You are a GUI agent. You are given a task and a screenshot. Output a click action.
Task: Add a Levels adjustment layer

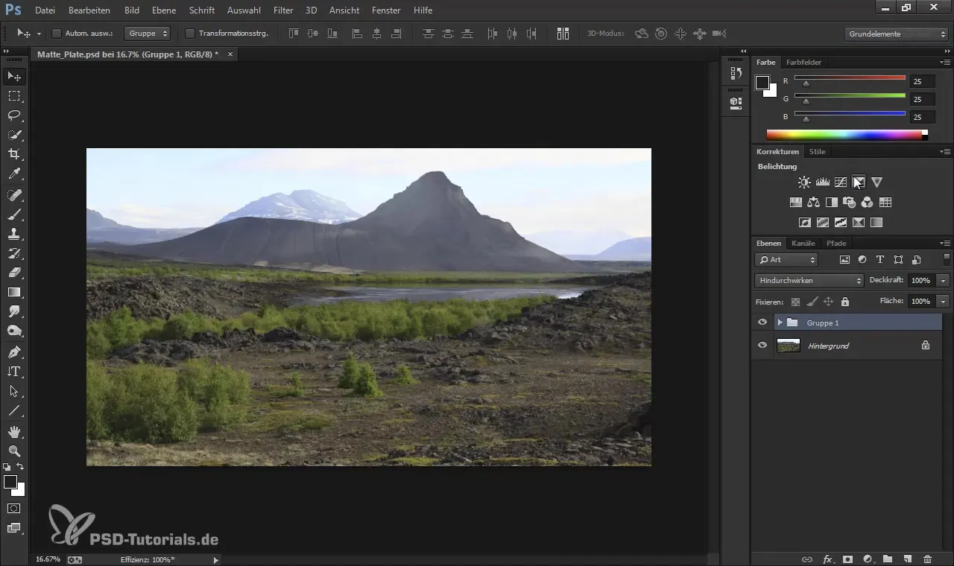823,182
